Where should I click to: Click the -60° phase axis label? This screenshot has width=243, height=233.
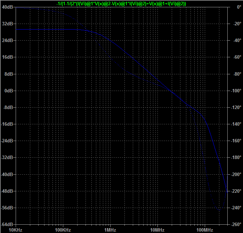237,57
